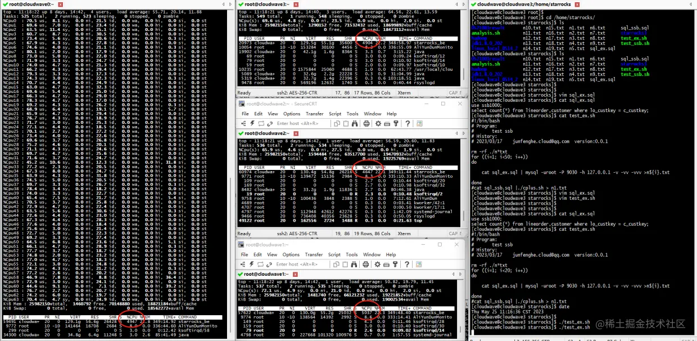The width and height of the screenshot is (697, 341).
Task: Open Session Options gear in cloudwave1 toolbar
Action: click(x=378, y=264)
